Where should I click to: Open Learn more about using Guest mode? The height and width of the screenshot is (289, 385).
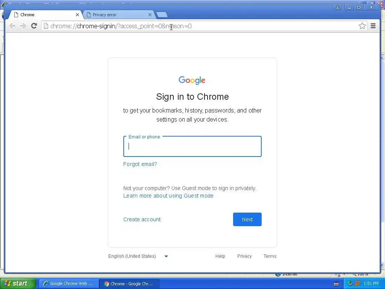tap(168, 196)
